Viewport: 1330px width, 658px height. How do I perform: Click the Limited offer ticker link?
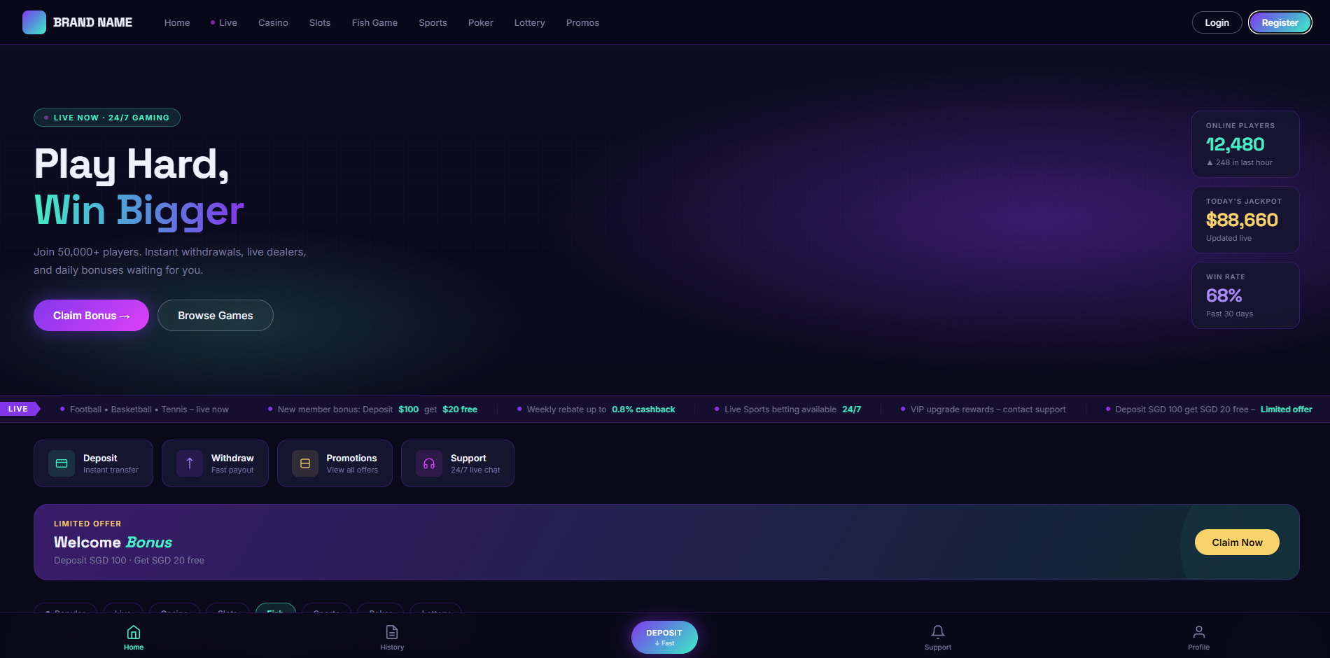coord(1287,409)
